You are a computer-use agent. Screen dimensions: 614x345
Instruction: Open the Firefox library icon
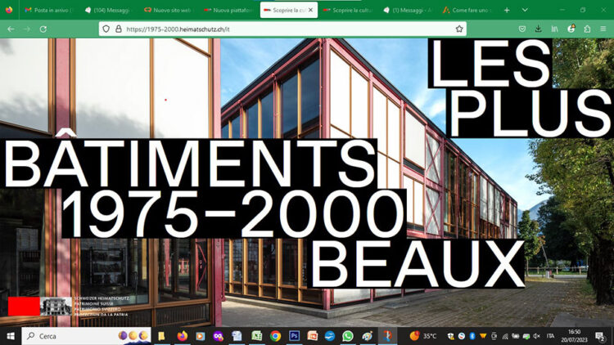[x=555, y=29]
